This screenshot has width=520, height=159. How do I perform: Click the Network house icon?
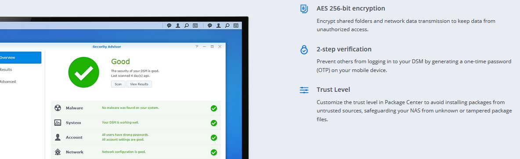click(58, 152)
